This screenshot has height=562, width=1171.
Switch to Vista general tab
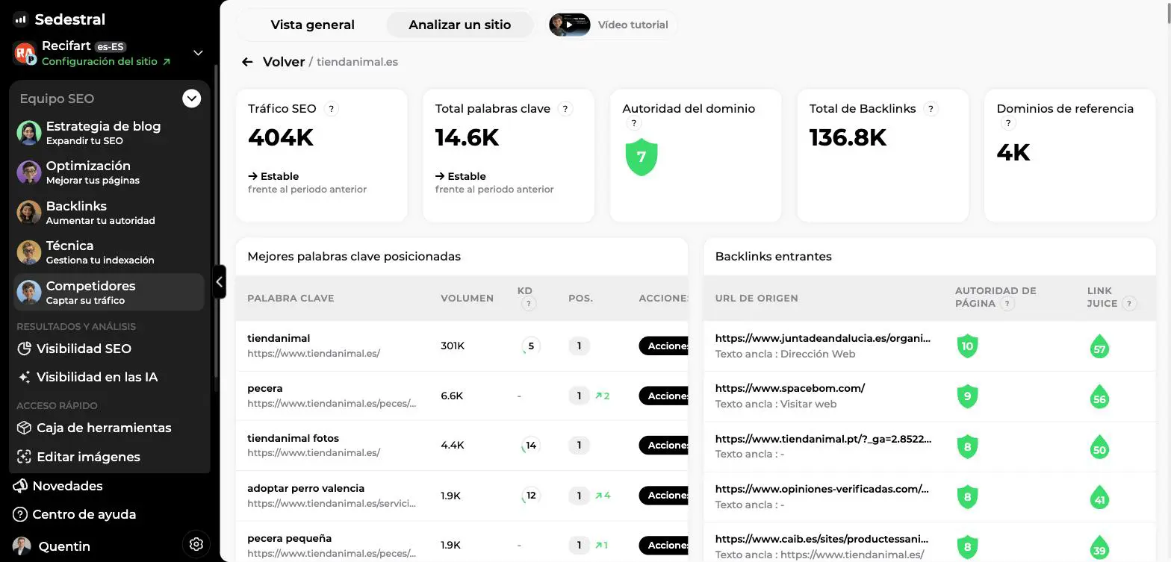pyautogui.click(x=312, y=25)
